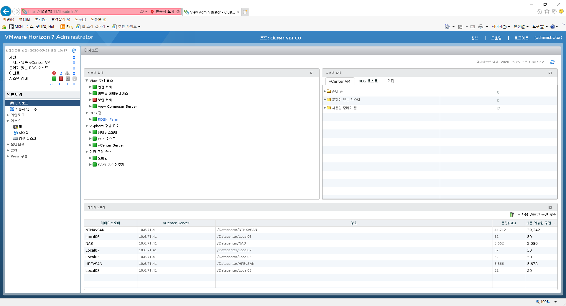Sort by the 데이터스토어 column header
This screenshot has height=306, width=566.
(111, 223)
